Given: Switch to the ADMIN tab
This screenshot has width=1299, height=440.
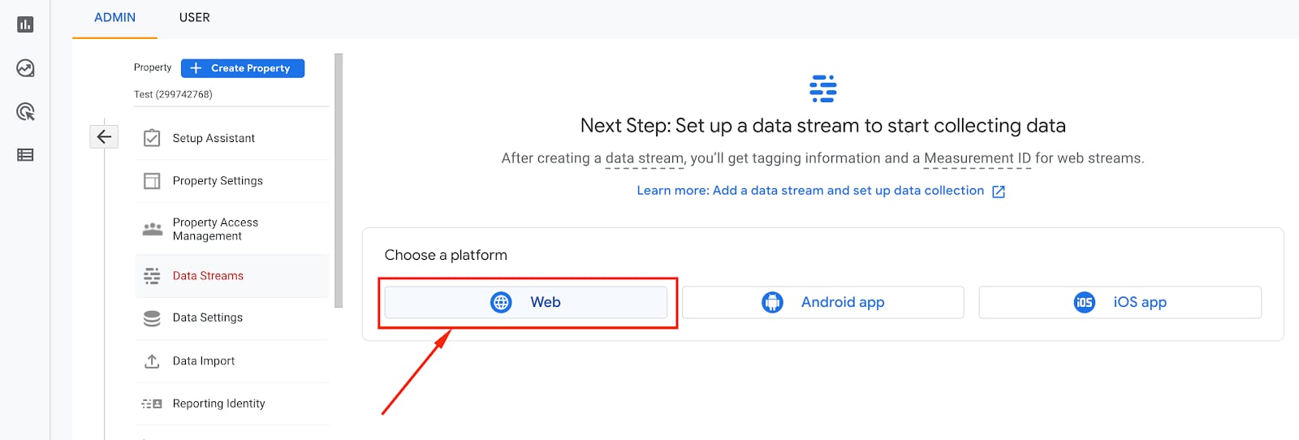Looking at the screenshot, I should pos(114,18).
